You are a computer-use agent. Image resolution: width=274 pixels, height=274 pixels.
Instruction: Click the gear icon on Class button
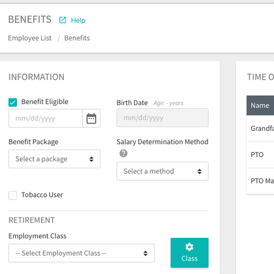coord(189,247)
